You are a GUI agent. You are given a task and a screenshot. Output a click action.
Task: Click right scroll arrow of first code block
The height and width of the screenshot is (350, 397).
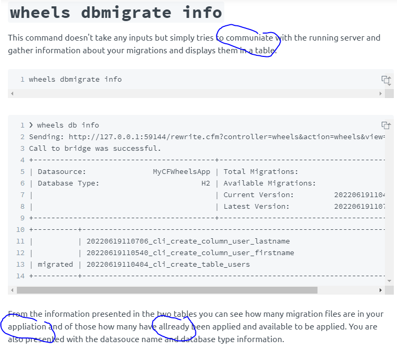pyautogui.click(x=380, y=93)
